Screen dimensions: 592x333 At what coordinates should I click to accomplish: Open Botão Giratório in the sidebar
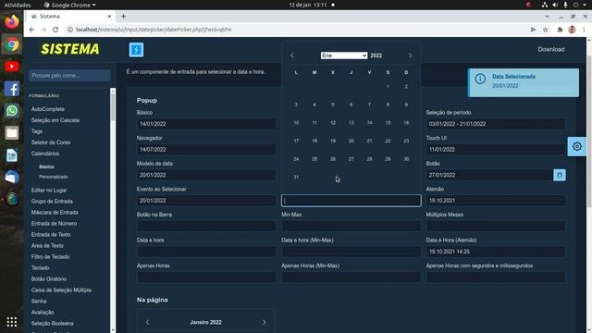click(49, 279)
